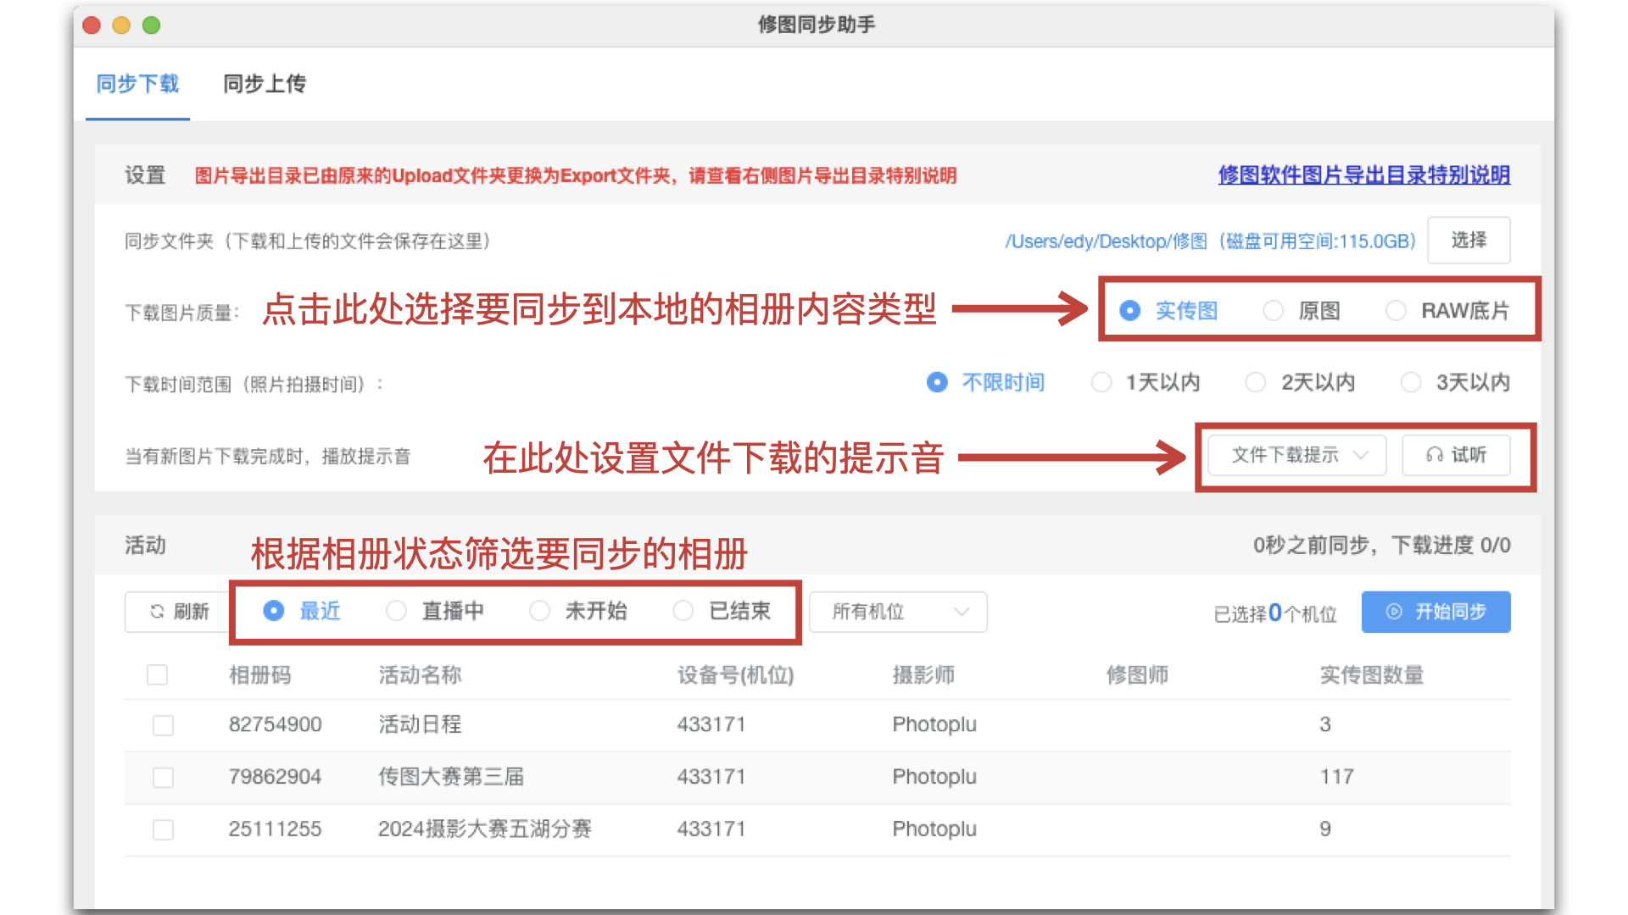This screenshot has height=915, width=1628.
Task: Click the green macOS zoom window button
Action: coord(152,25)
